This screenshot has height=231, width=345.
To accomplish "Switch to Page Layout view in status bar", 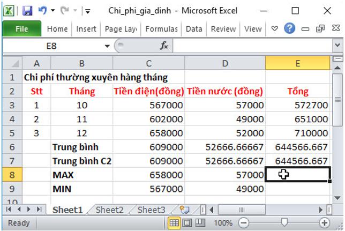I will tap(187, 223).
